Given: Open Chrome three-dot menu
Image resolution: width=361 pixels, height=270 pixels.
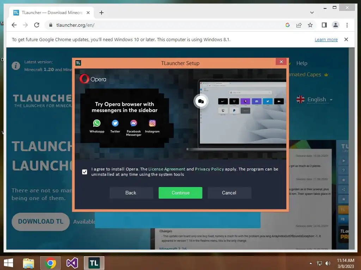Looking at the screenshot, I should point(347,25).
